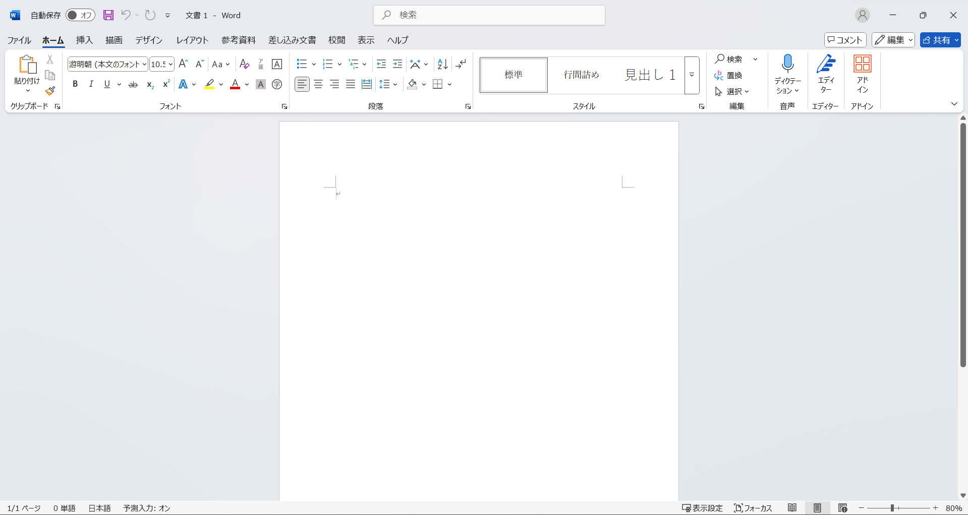Open the Editor (エディター) pen icon
968x515 pixels.
point(826,64)
